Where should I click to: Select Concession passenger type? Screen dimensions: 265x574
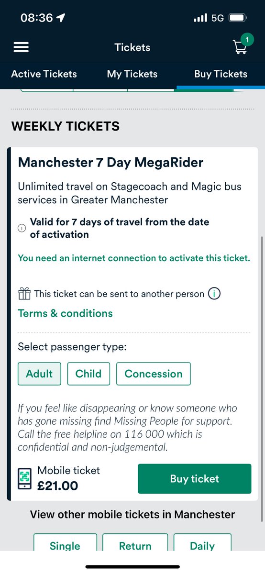[x=154, y=374]
